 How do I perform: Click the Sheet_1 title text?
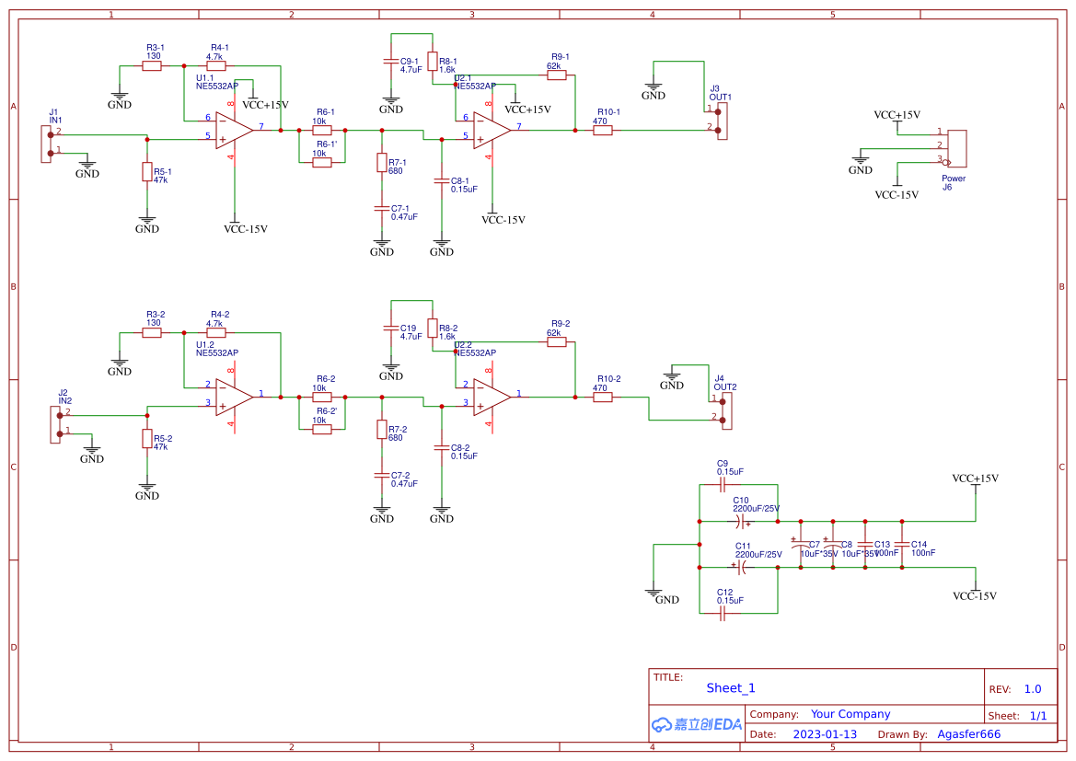[x=730, y=688]
